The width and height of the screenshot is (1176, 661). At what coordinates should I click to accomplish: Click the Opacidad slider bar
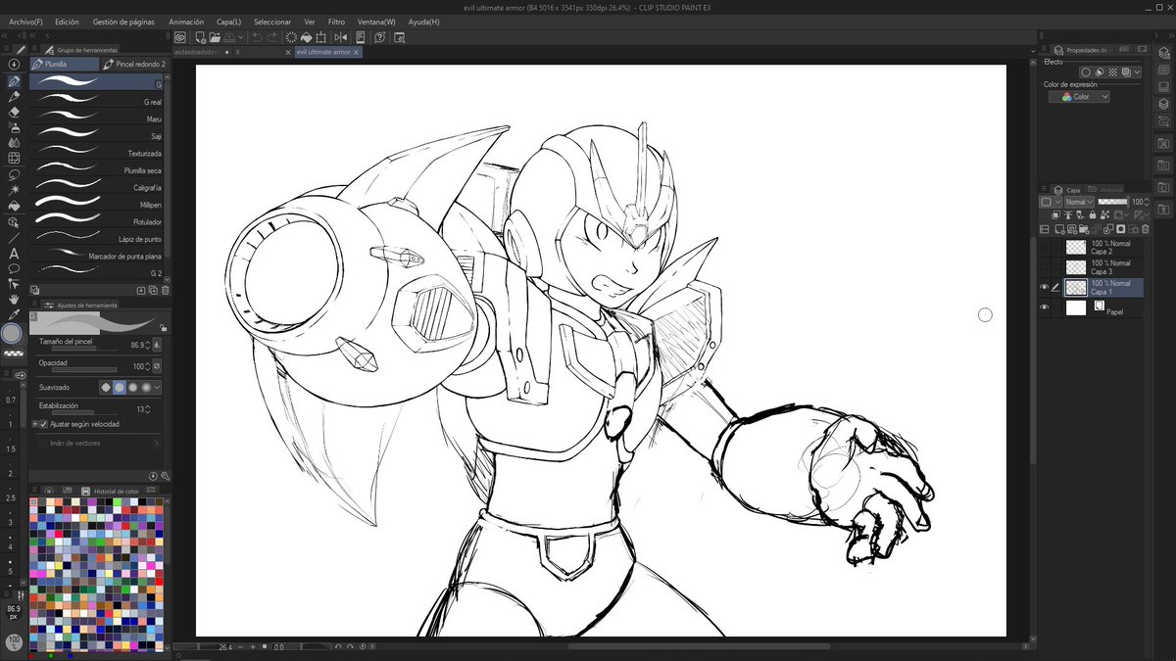(x=84, y=370)
